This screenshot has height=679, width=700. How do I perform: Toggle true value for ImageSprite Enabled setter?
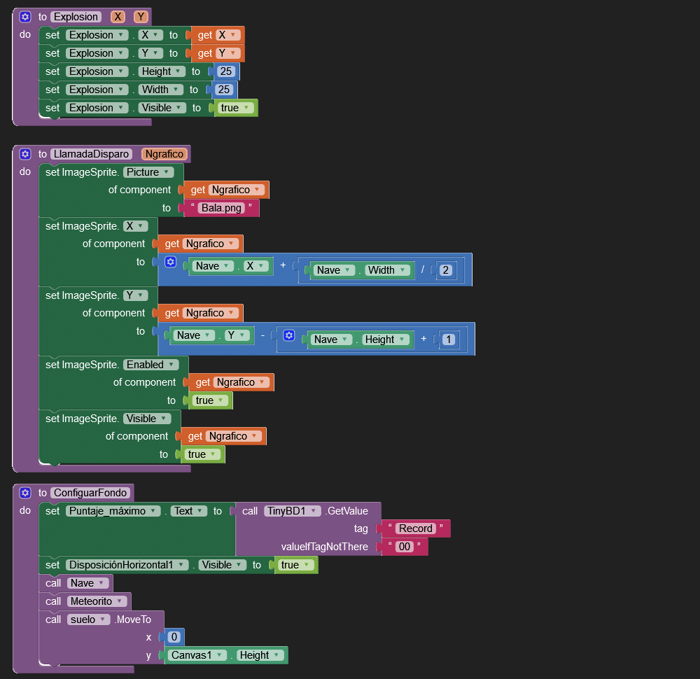pyautogui.click(x=210, y=400)
